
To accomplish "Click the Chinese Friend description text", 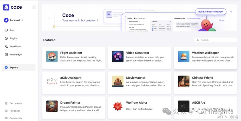I will (x=213, y=84).
